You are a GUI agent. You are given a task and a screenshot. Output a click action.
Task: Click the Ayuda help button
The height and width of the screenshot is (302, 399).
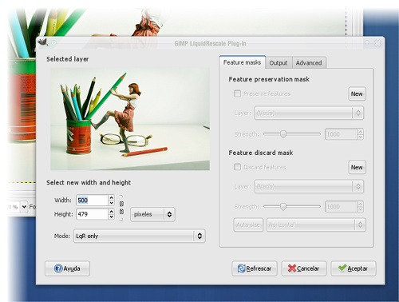67,268
